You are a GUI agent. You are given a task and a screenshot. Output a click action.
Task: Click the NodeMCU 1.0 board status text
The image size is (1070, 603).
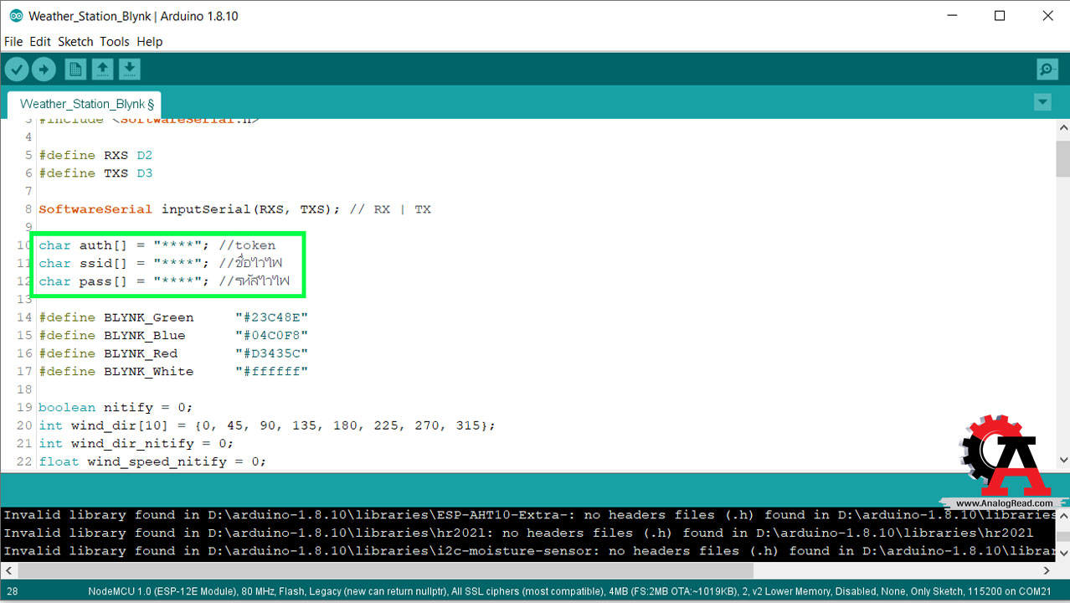pyautogui.click(x=569, y=591)
